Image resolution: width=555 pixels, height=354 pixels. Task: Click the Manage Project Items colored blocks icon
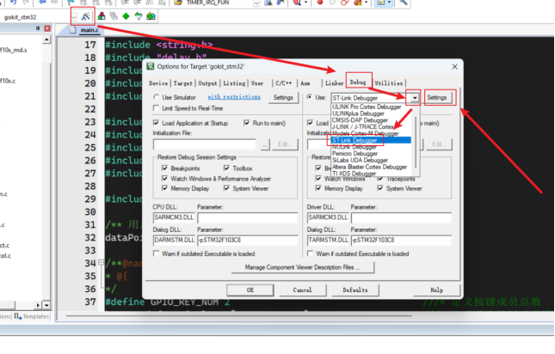click(x=102, y=16)
